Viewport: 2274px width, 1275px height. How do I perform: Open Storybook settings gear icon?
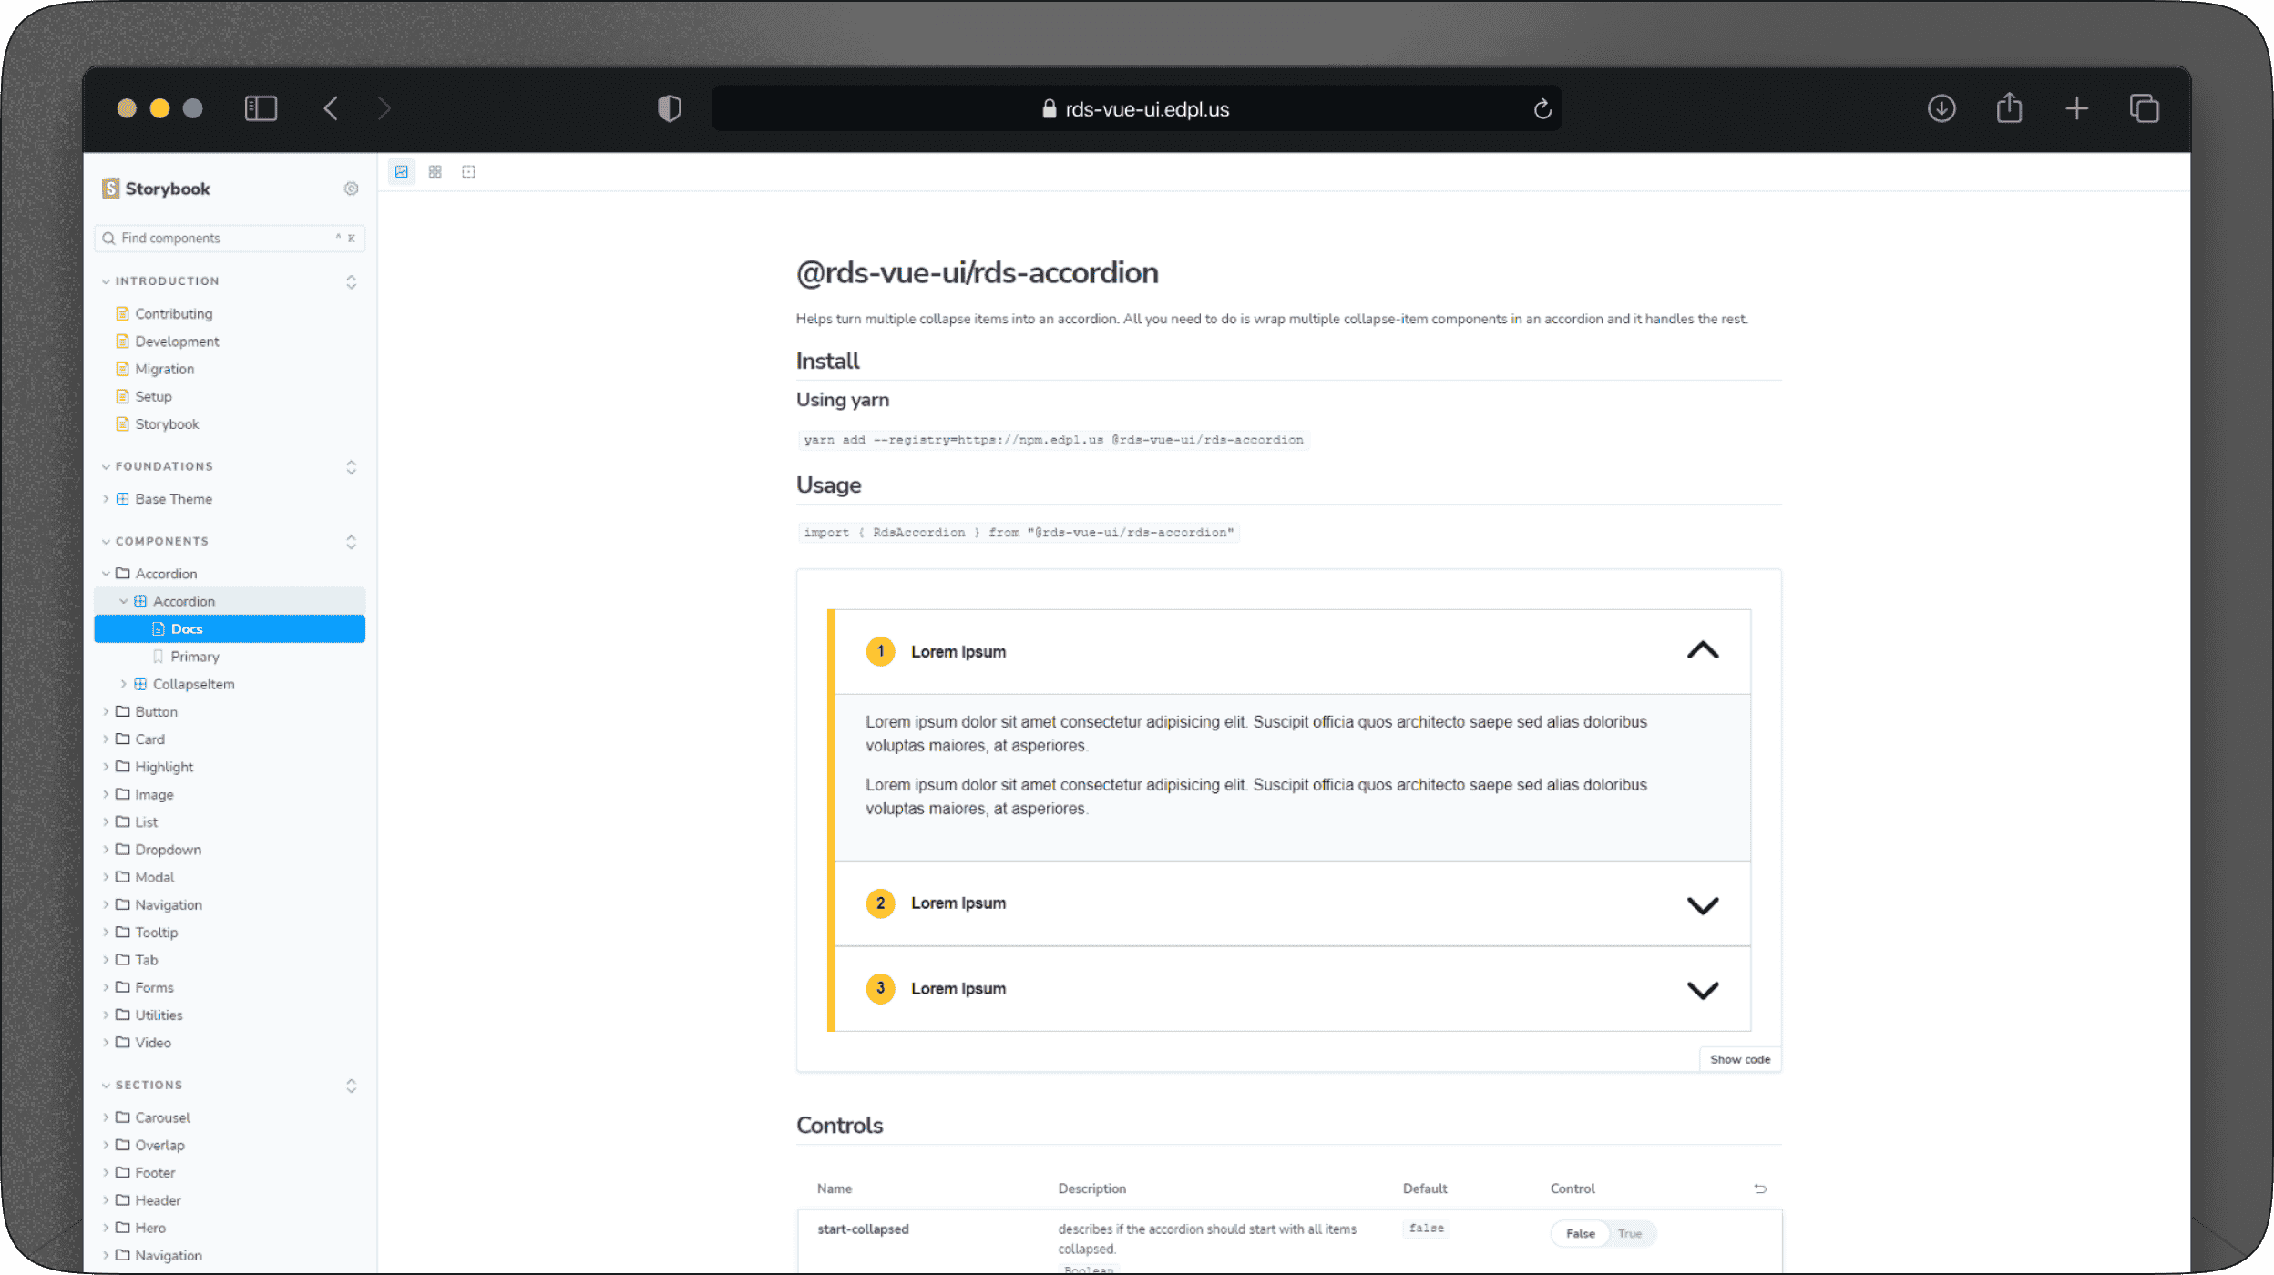pyautogui.click(x=351, y=189)
